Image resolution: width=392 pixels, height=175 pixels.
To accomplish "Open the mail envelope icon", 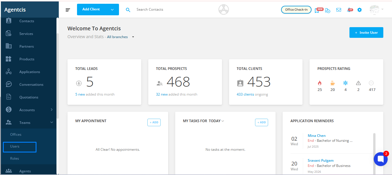I will pyautogui.click(x=339, y=10).
